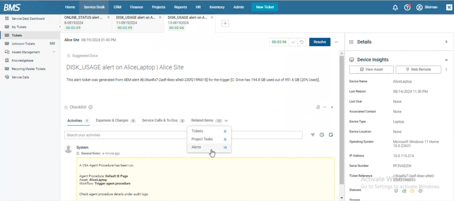Viewport: 454px width, 201px height.
Task: Click the View Asset button
Action: pyautogui.click(x=371, y=69)
